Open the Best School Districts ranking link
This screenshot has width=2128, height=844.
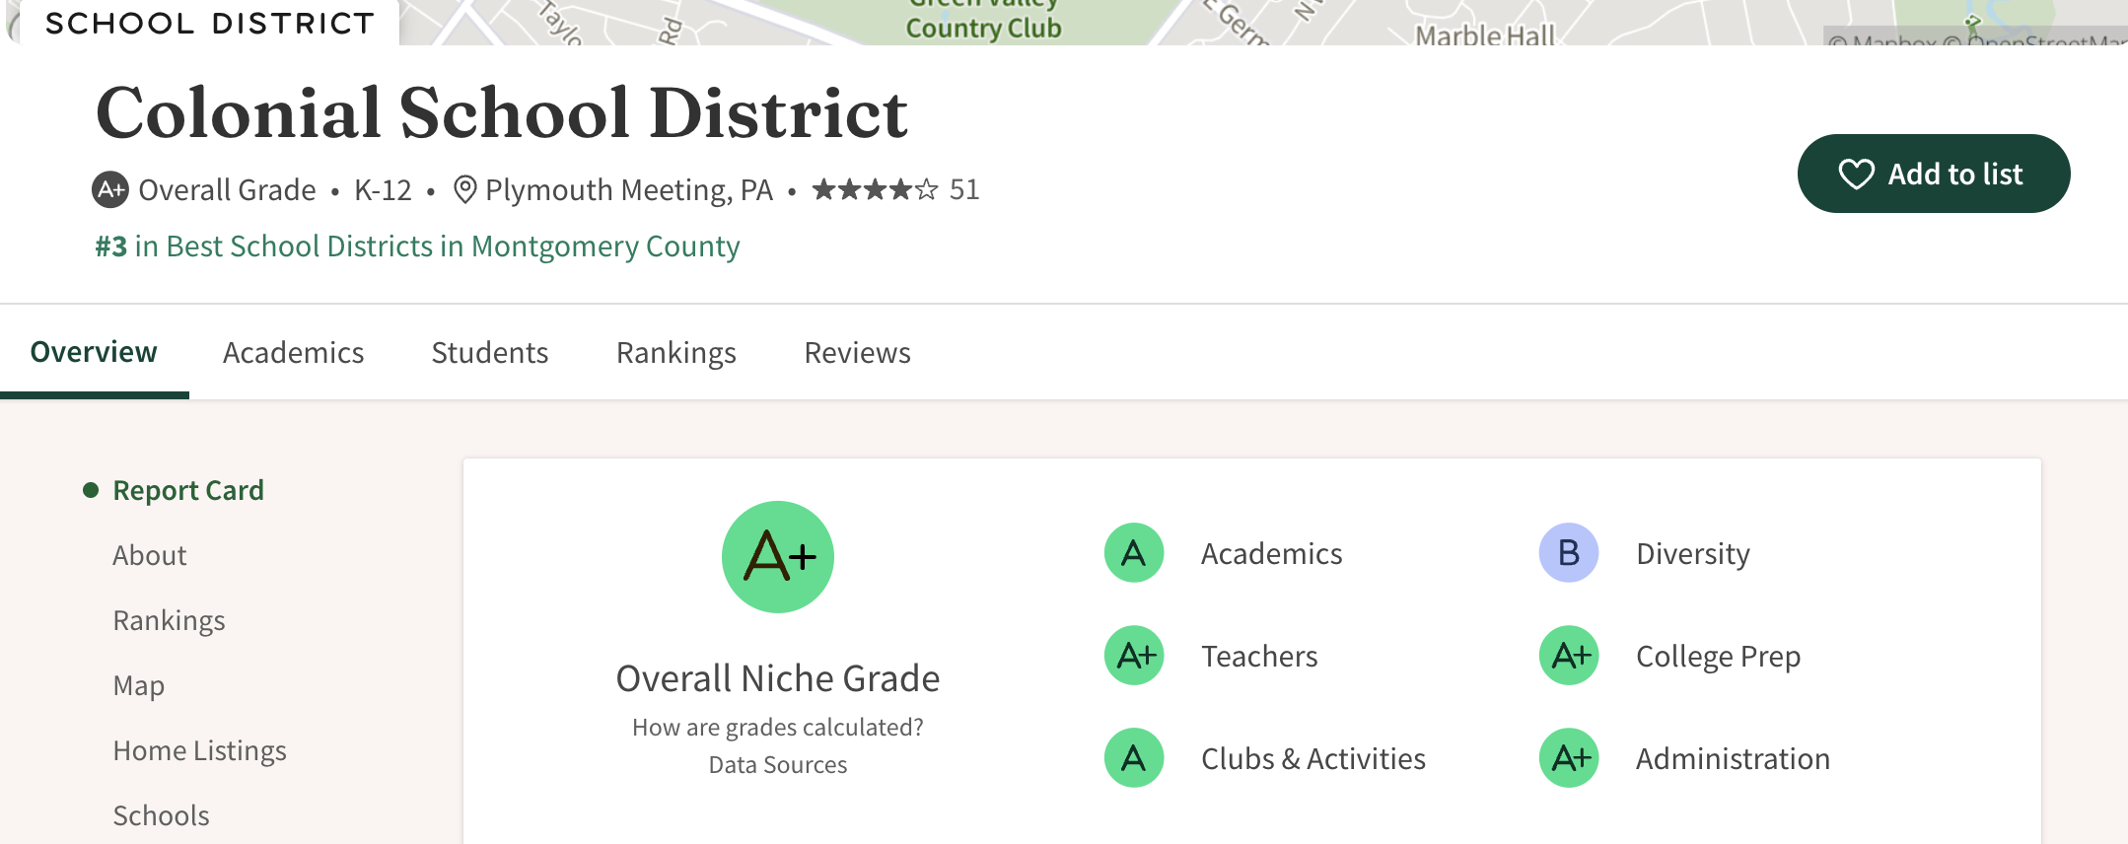(x=417, y=246)
